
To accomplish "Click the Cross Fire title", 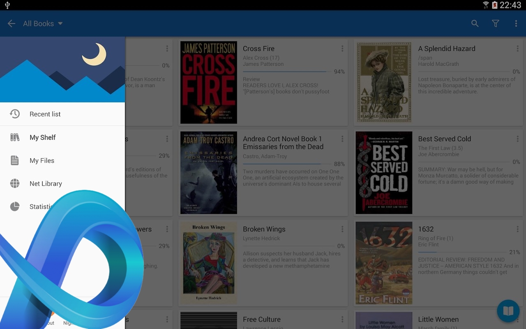I will point(258,49).
